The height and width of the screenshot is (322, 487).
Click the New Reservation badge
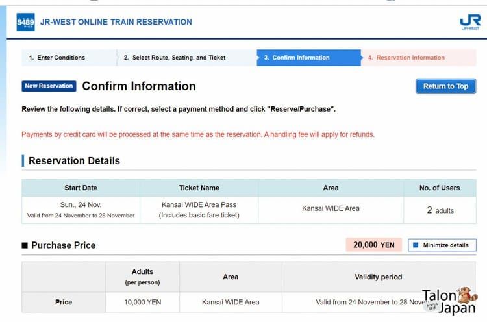[x=49, y=86]
